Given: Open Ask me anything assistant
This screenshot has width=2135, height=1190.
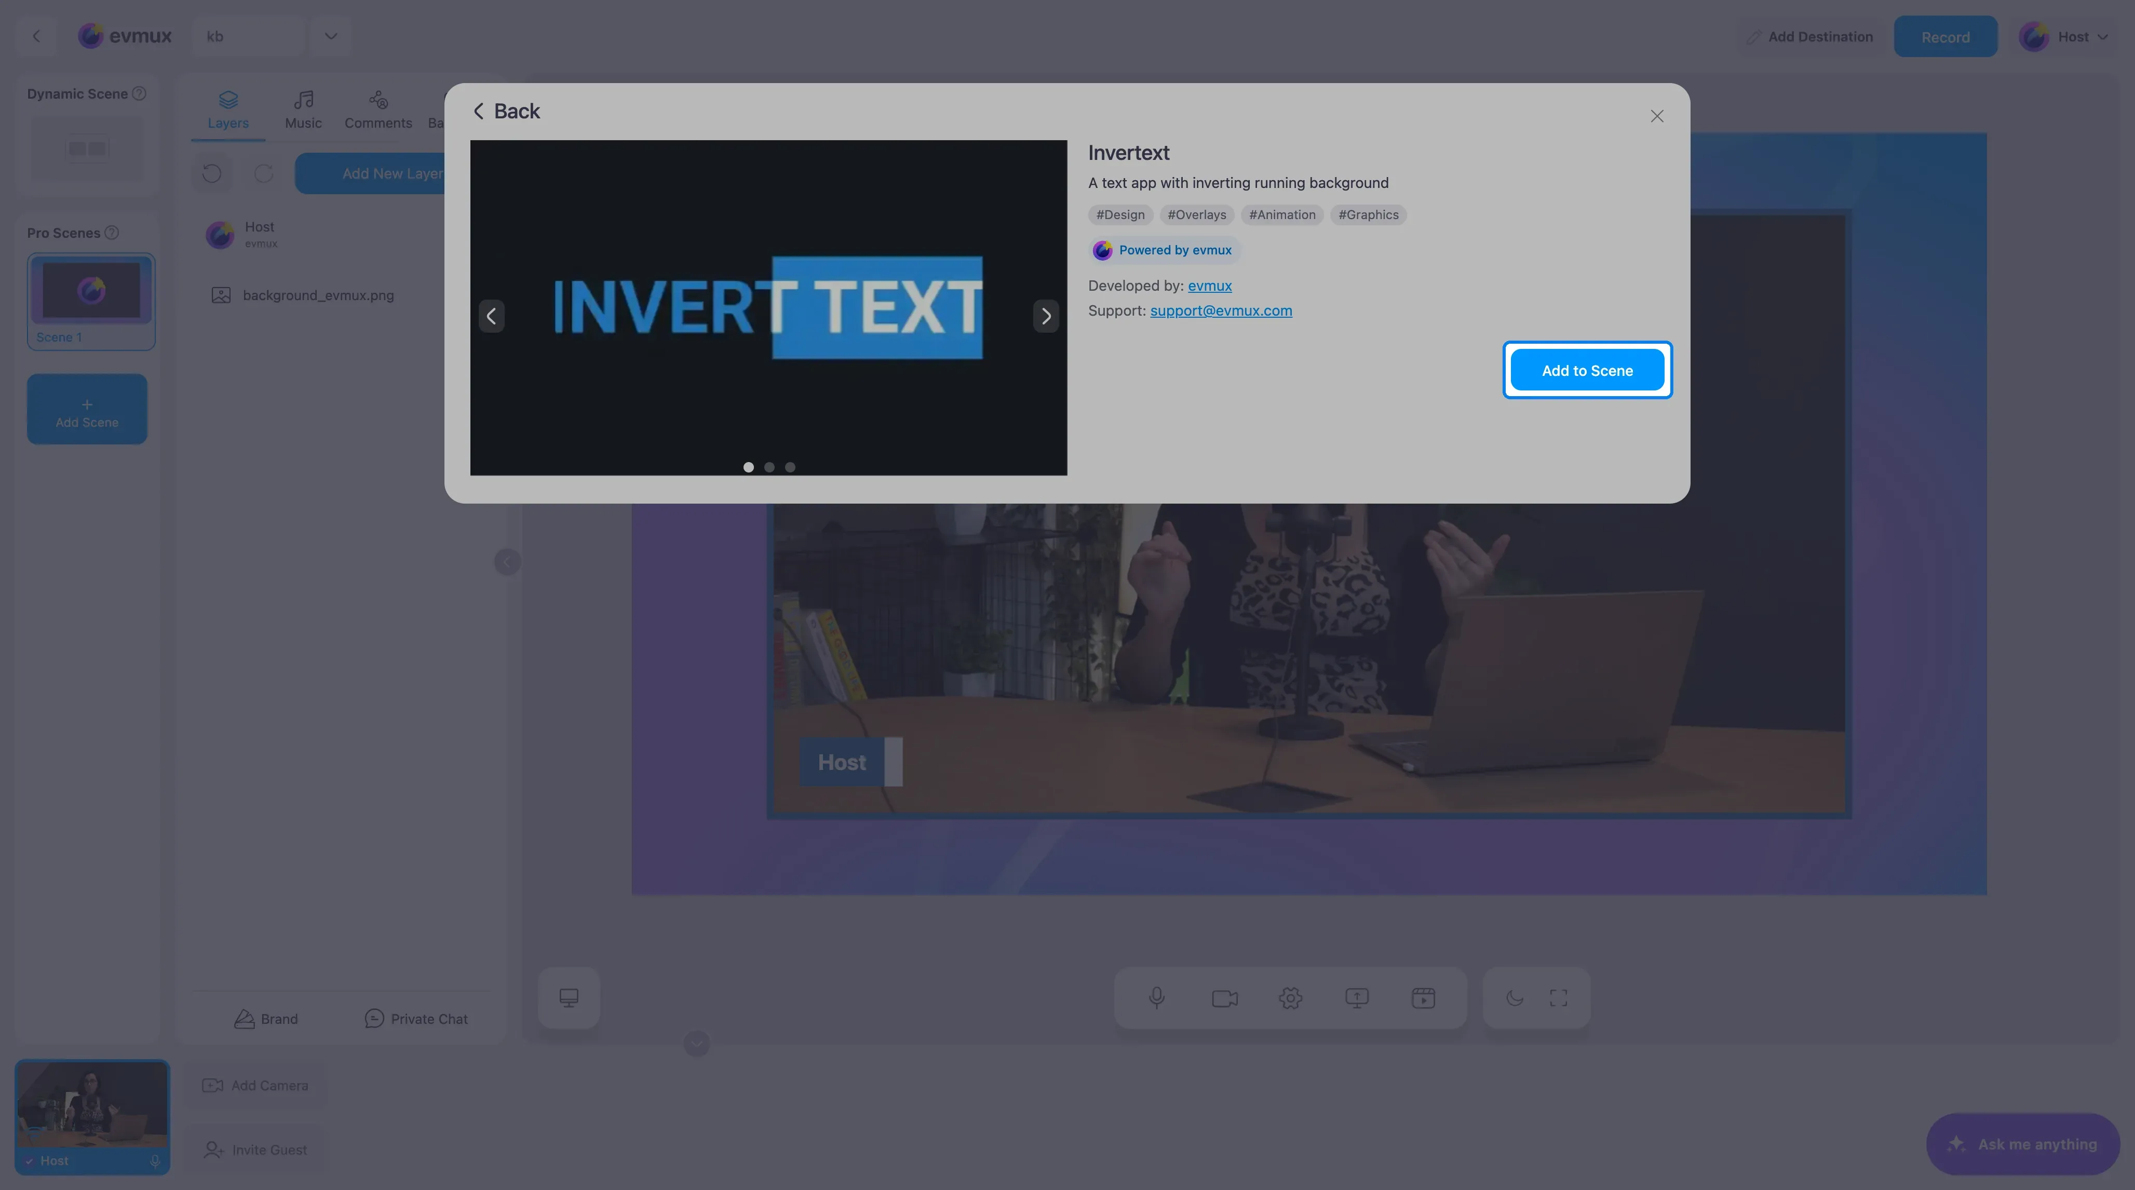Looking at the screenshot, I should click(2022, 1144).
